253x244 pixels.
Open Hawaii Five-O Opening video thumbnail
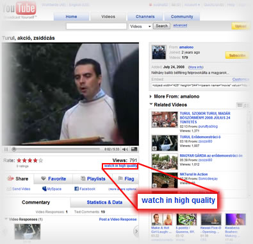pyautogui.click(x=211, y=220)
